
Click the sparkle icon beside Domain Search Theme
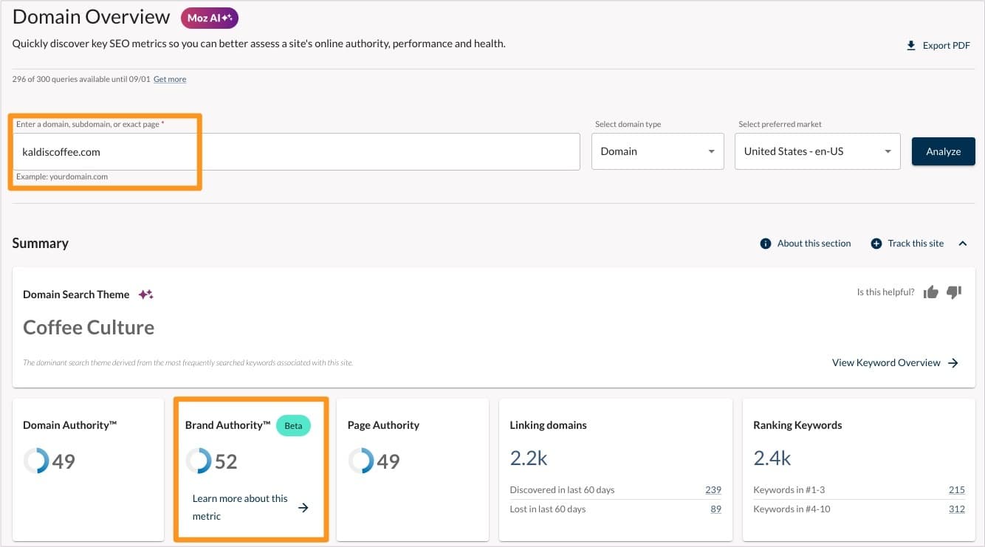(146, 295)
